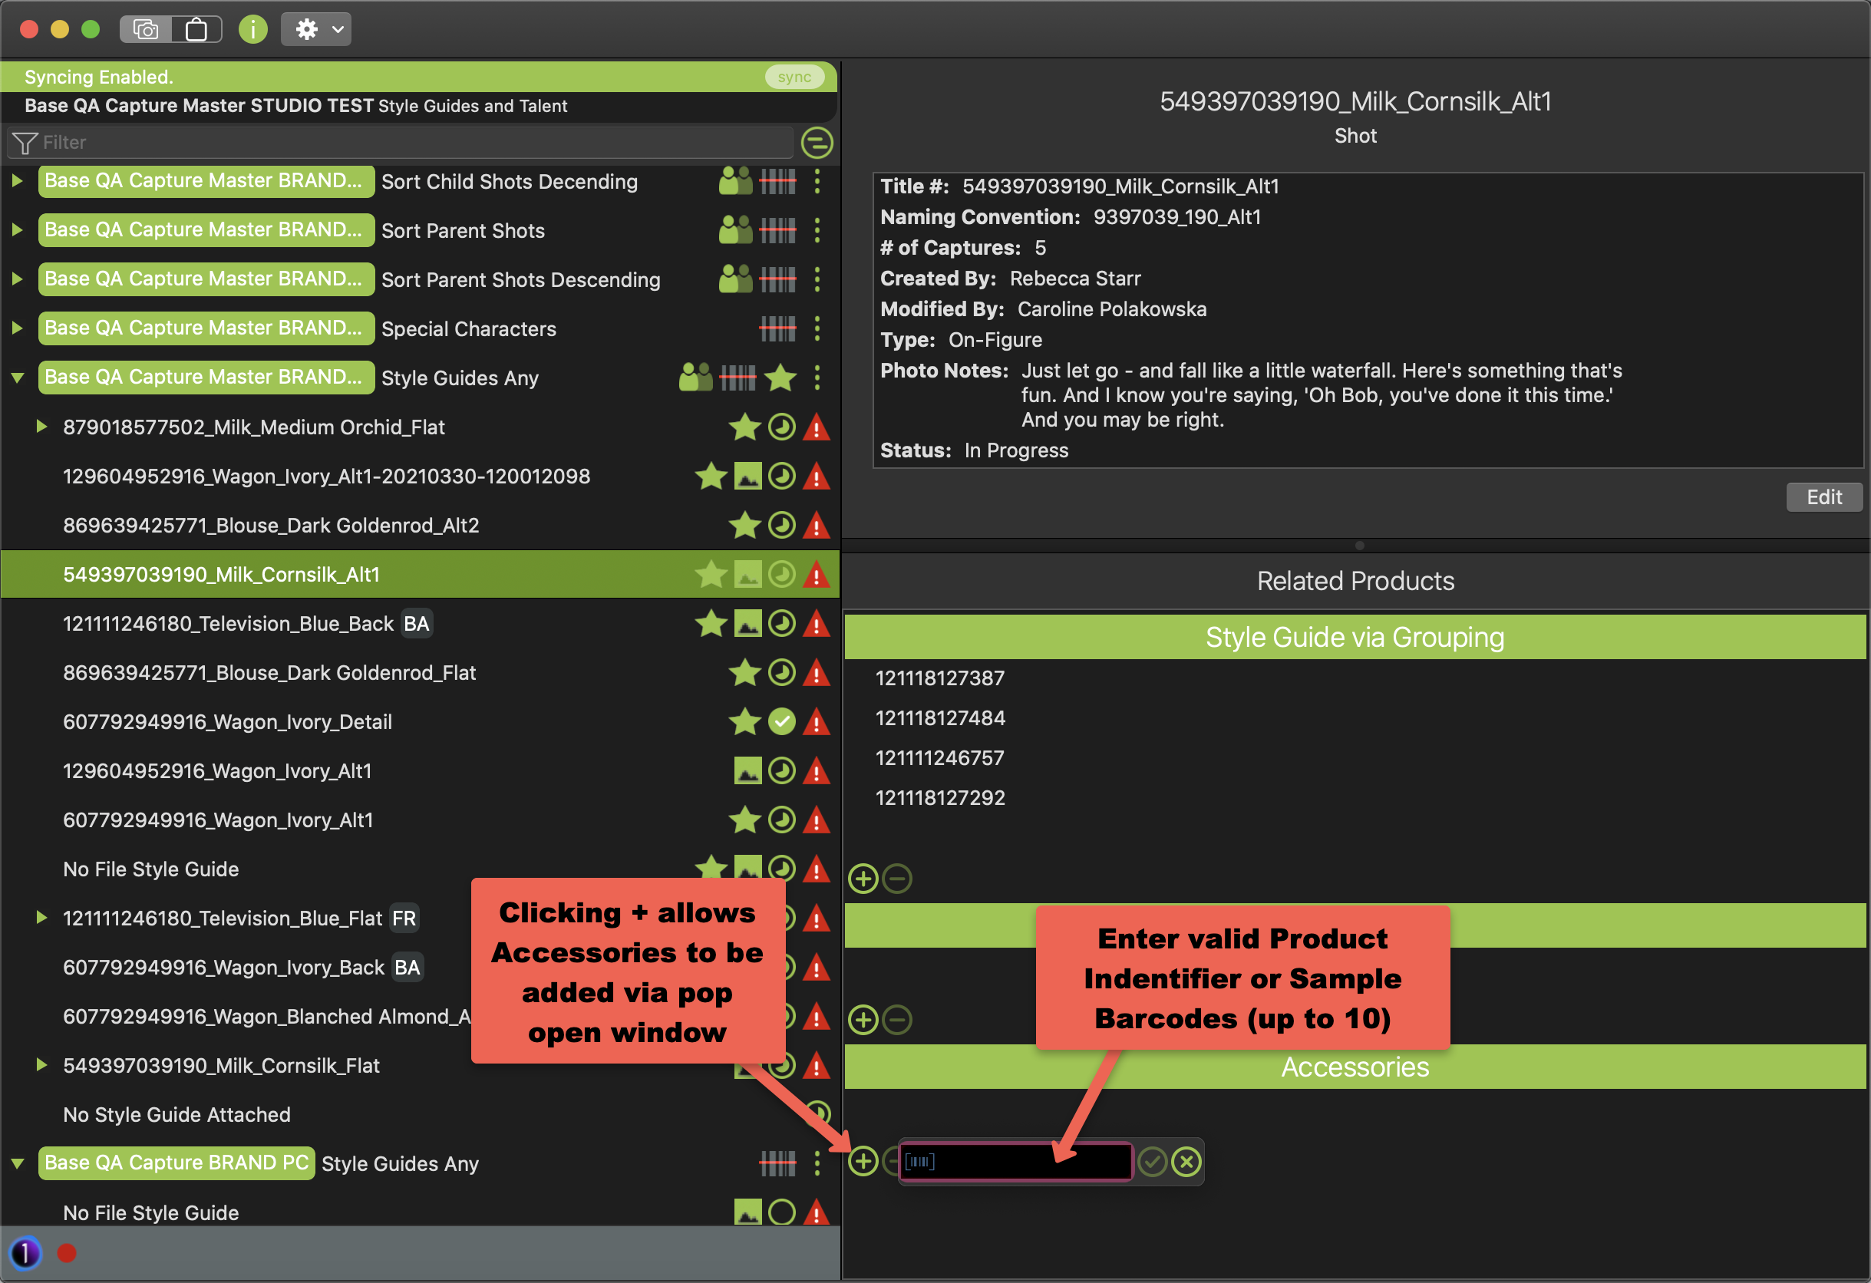Open the three-dot menu for Sort Child Shots Decending
The image size is (1871, 1283).
pos(817,182)
